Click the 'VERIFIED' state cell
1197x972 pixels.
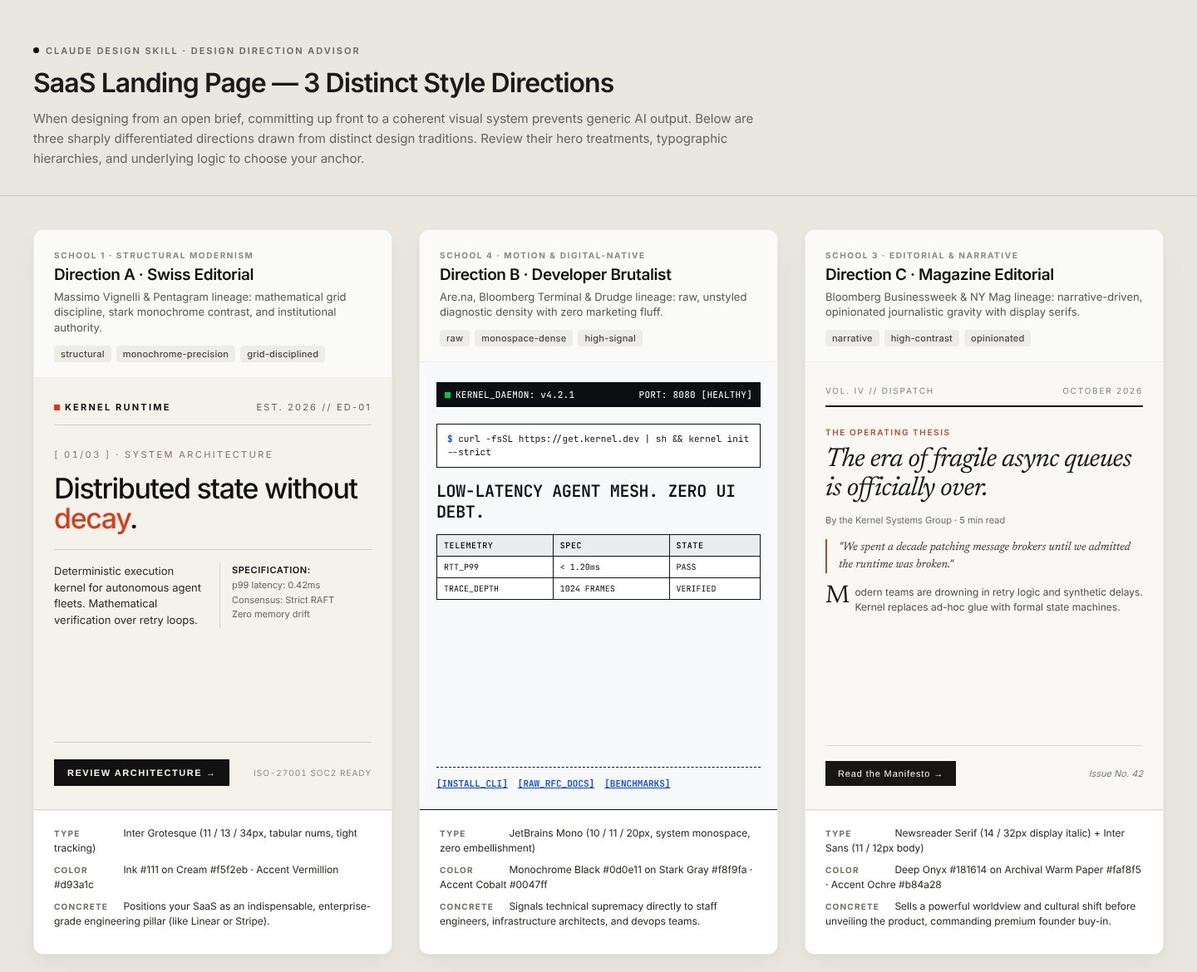(x=715, y=588)
